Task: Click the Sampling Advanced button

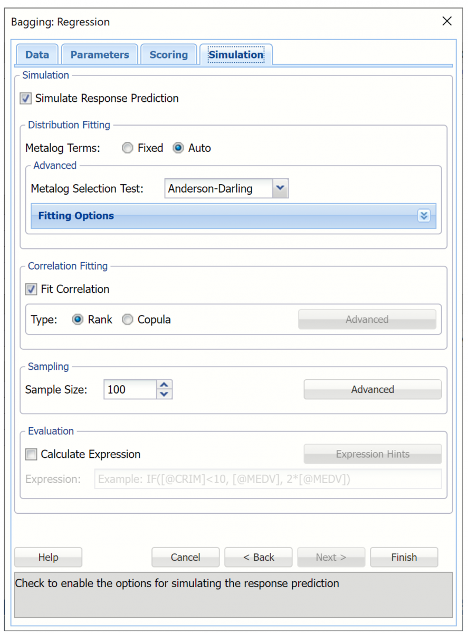Action: [x=373, y=390]
